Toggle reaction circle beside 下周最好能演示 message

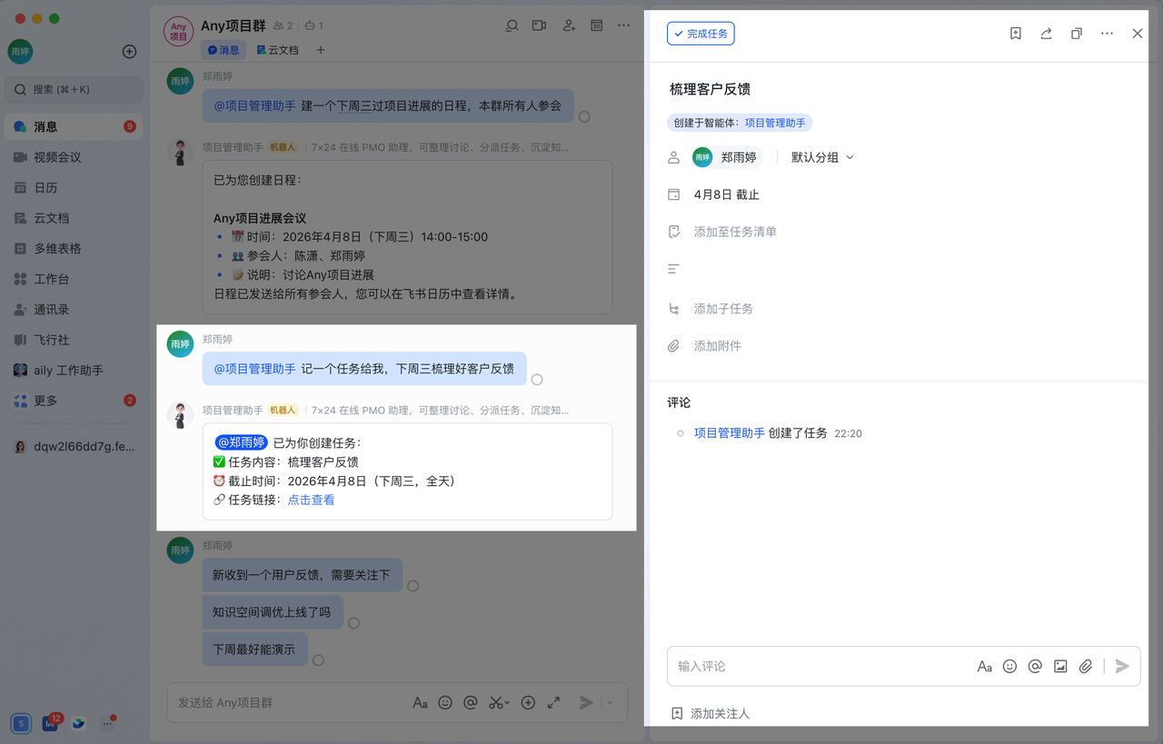318,660
